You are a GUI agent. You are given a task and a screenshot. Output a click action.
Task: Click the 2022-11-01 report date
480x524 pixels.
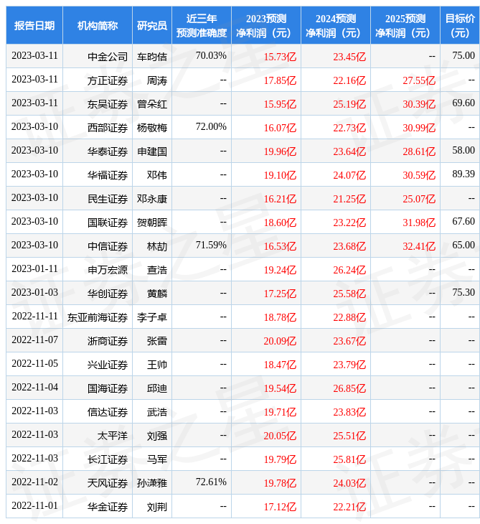click(34, 505)
